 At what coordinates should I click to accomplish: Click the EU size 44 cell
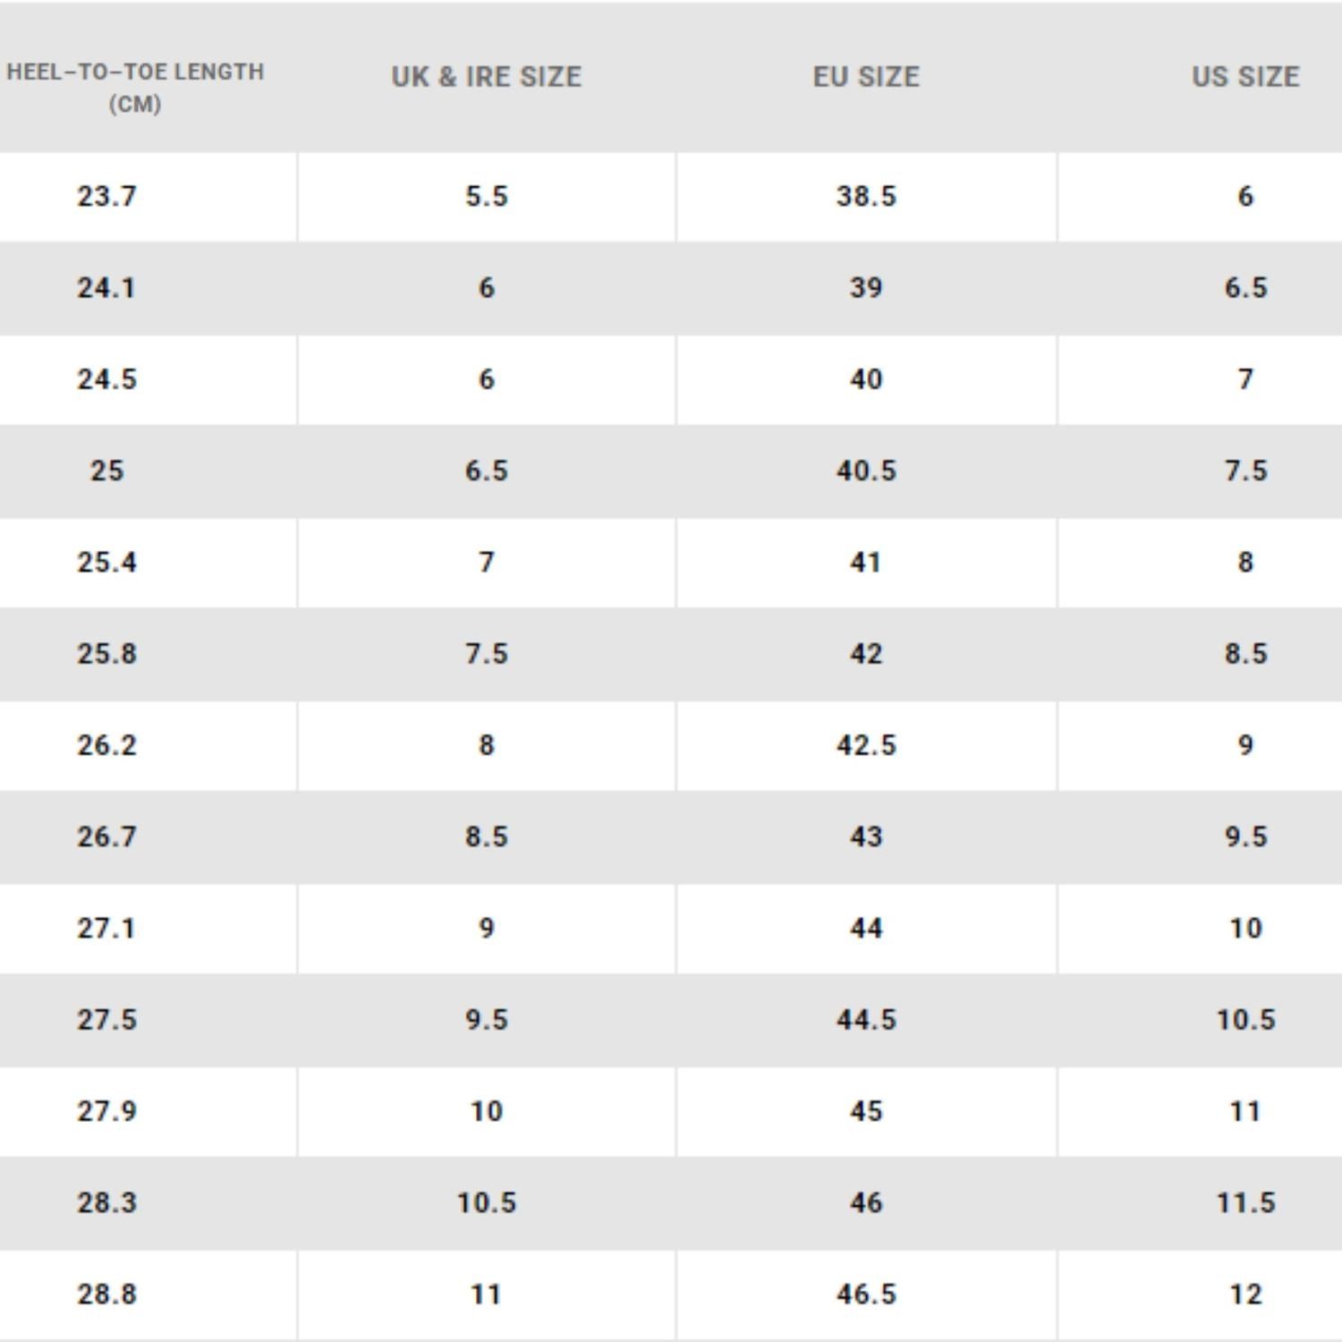(865, 929)
